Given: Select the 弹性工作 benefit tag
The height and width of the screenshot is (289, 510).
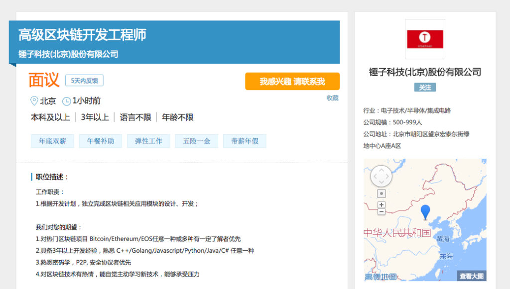Looking at the screenshot, I should [x=148, y=141].
